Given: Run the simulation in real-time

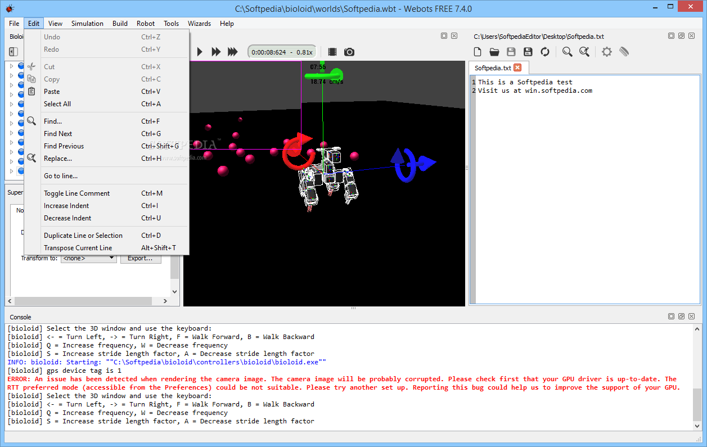Looking at the screenshot, I should tap(200, 52).
